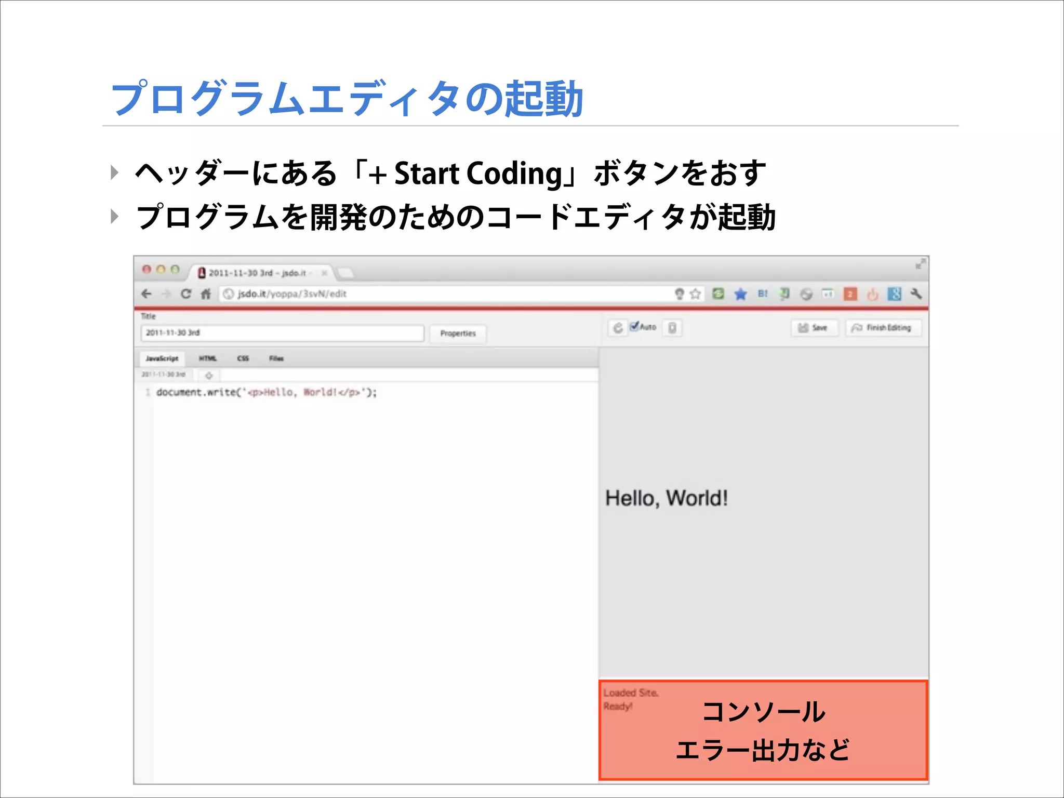This screenshot has height=798, width=1064.
Task: Click the Finish Editing button
Action: pyautogui.click(x=883, y=328)
